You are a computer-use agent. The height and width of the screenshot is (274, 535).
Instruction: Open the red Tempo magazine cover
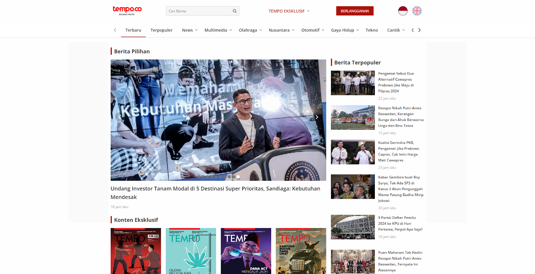(x=136, y=251)
